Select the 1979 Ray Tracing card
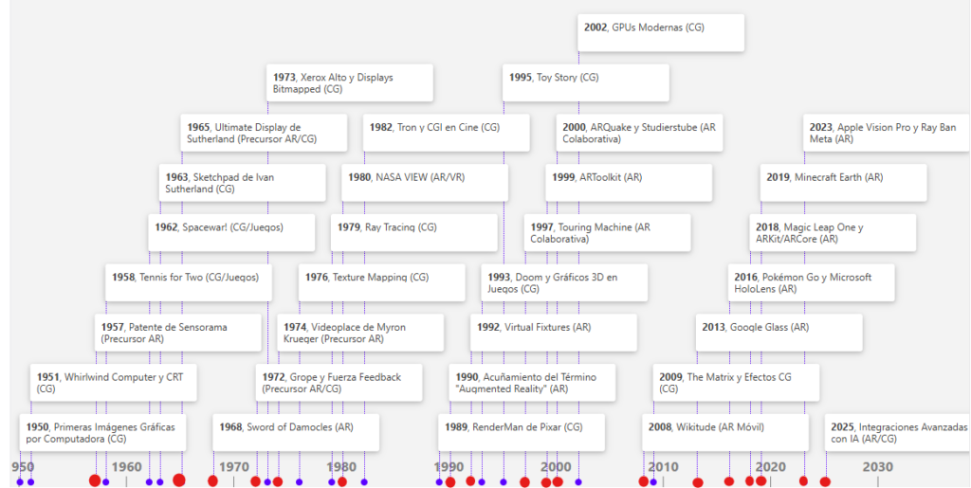971x488 pixels. click(x=414, y=232)
